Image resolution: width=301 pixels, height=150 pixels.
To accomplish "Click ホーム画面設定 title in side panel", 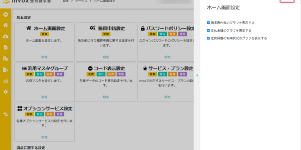I will [x=223, y=7].
